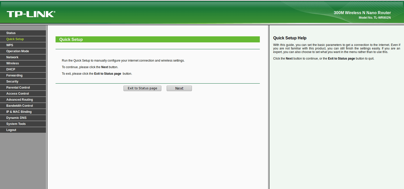The image size is (404, 189).
Task: Open the Security menu
Action: coord(23,82)
